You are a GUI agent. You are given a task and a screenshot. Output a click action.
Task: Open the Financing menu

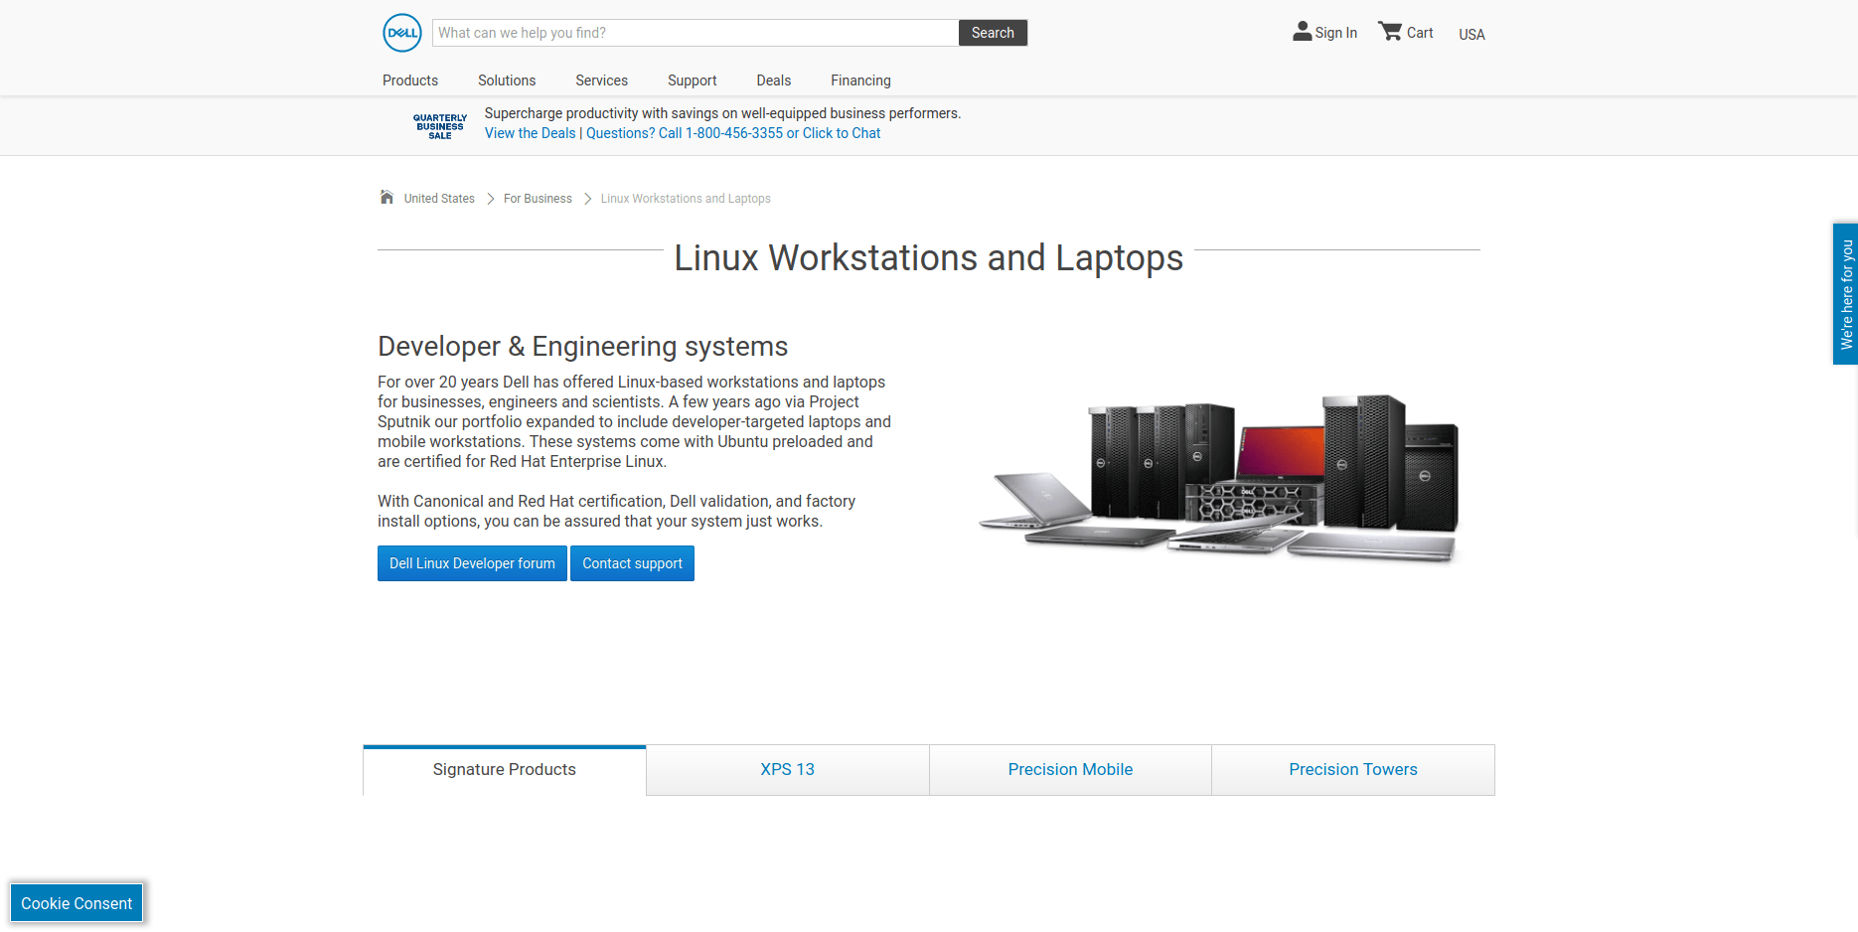860,80
